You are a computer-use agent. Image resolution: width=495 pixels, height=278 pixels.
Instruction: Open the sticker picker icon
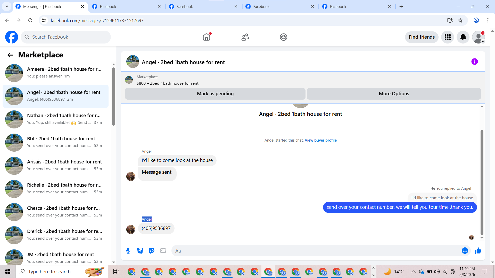pyautogui.click(x=152, y=251)
